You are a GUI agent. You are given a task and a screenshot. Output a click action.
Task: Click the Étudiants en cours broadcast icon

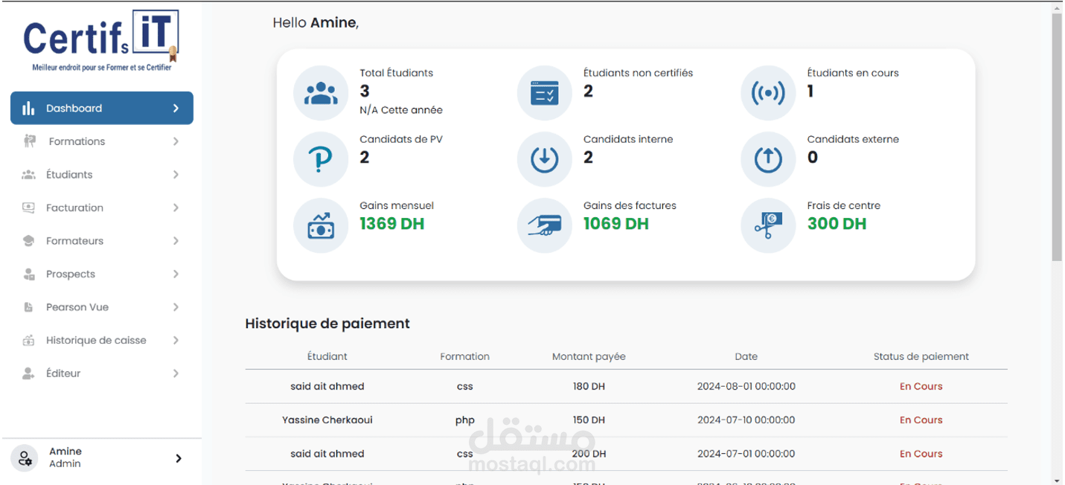(x=769, y=93)
